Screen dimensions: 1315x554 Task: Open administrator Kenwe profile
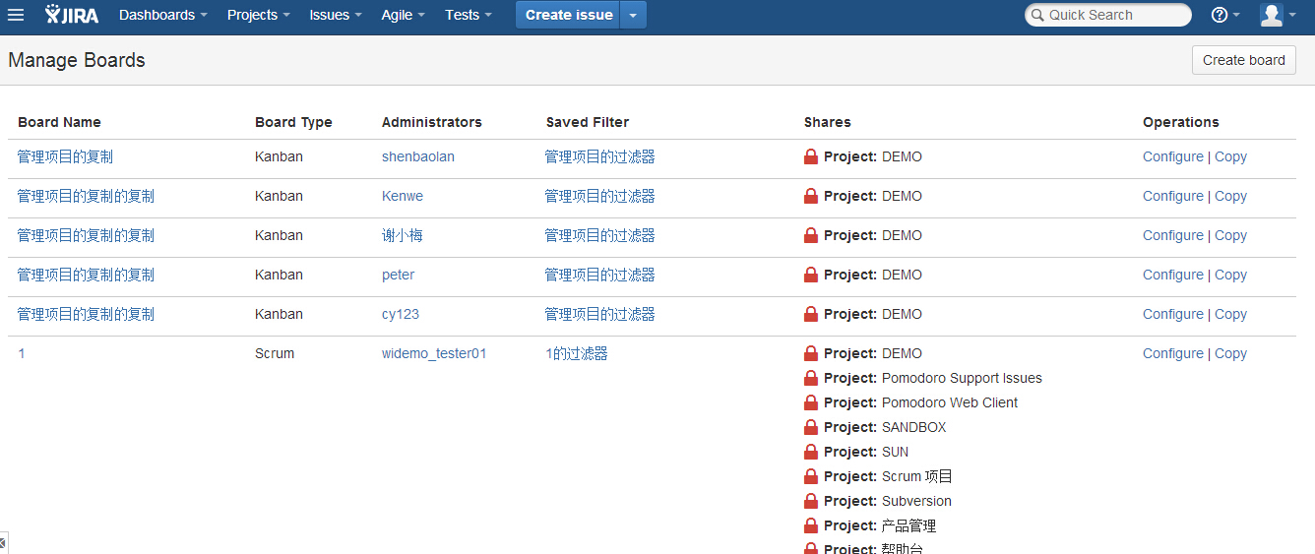(x=403, y=196)
